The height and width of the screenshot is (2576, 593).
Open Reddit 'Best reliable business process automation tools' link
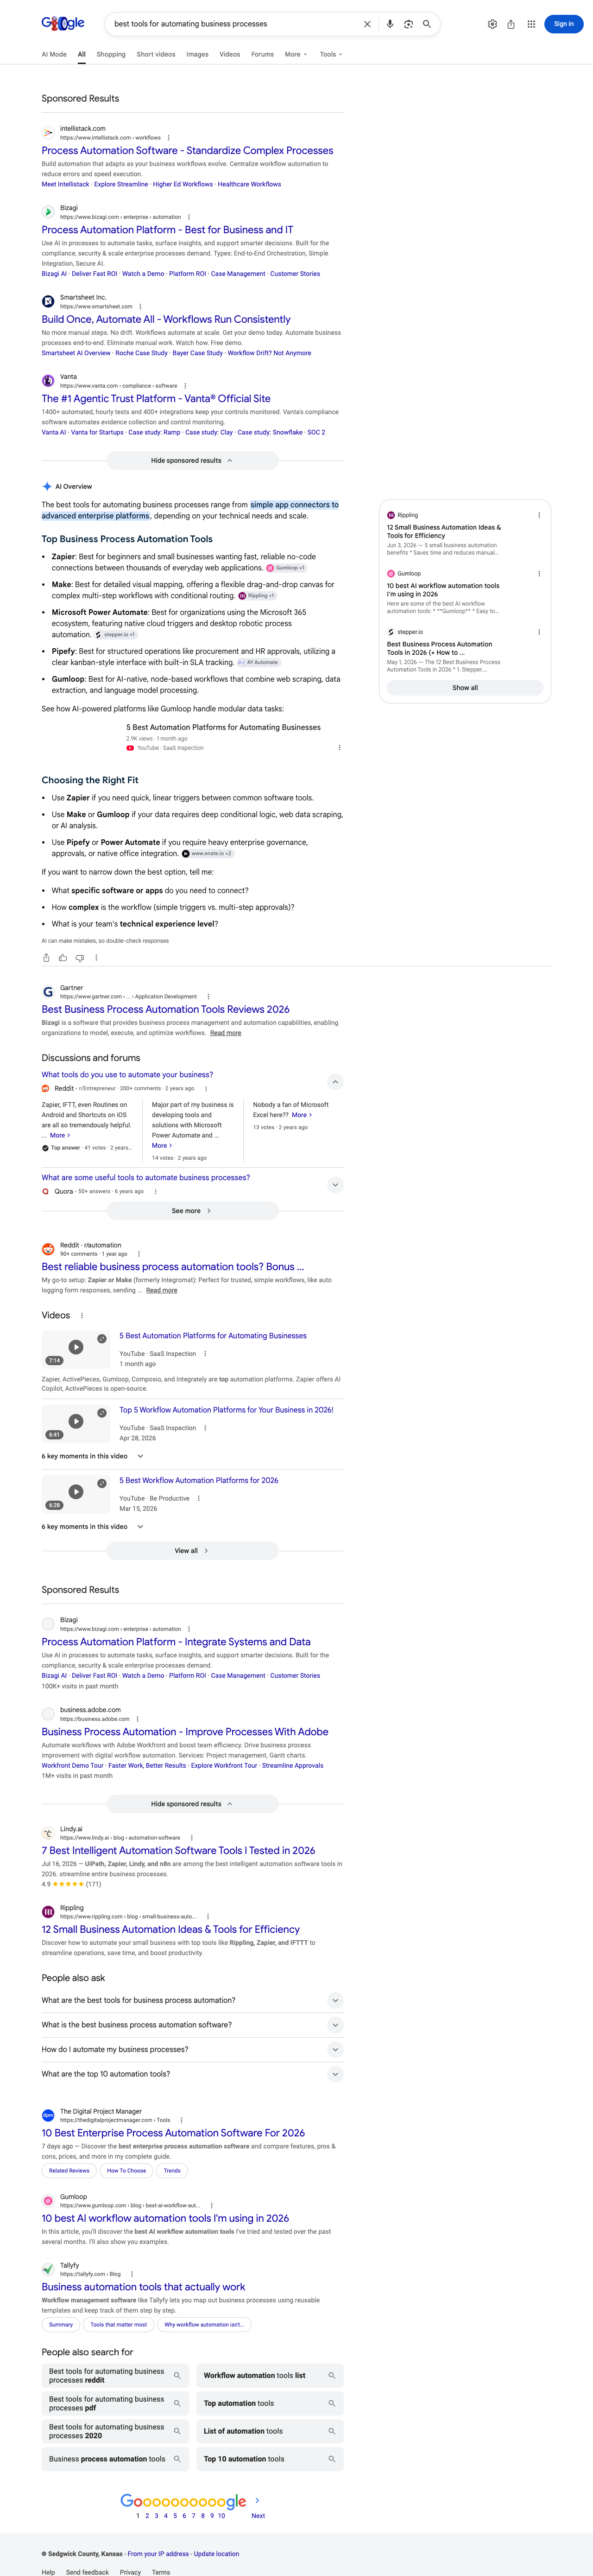[173, 1267]
